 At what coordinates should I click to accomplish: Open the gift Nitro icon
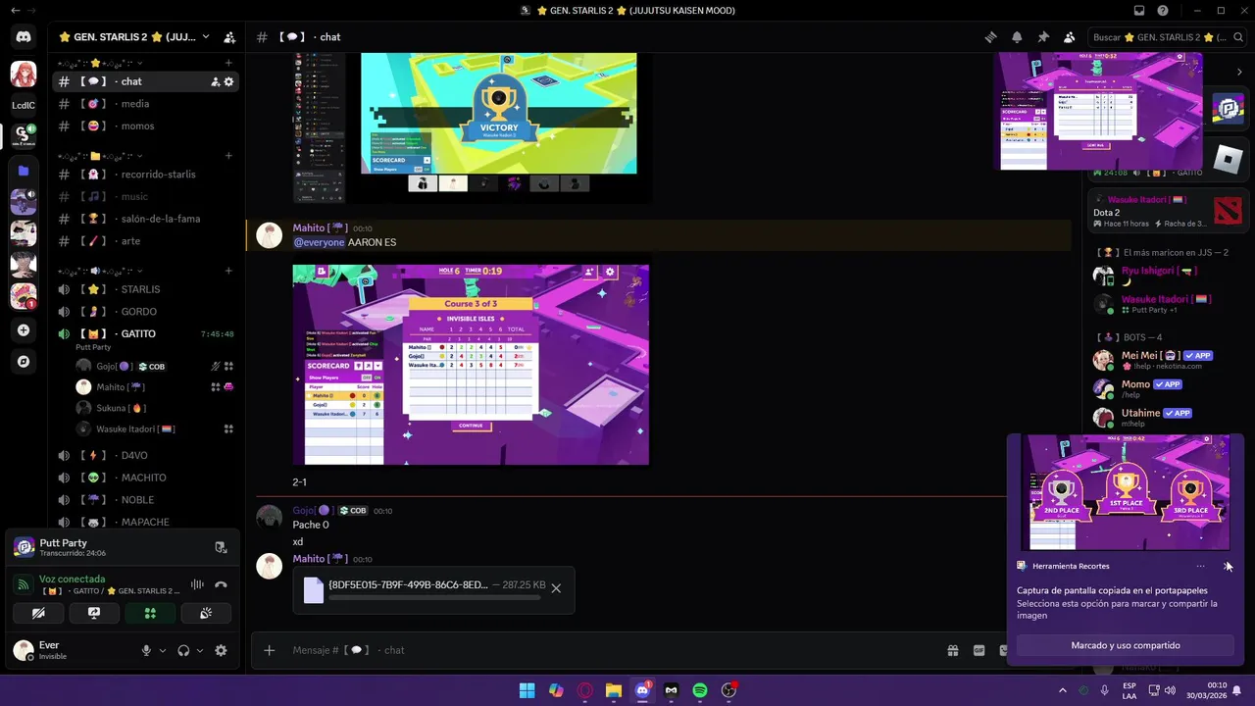952,650
